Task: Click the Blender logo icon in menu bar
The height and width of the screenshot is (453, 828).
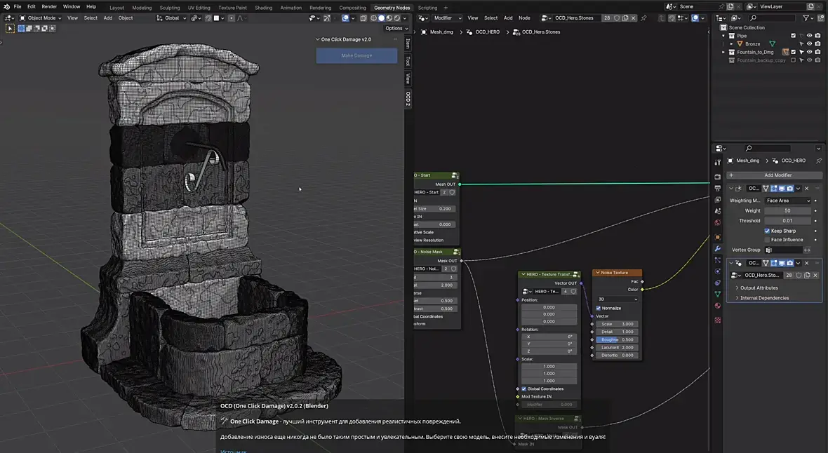Action: tap(6, 7)
